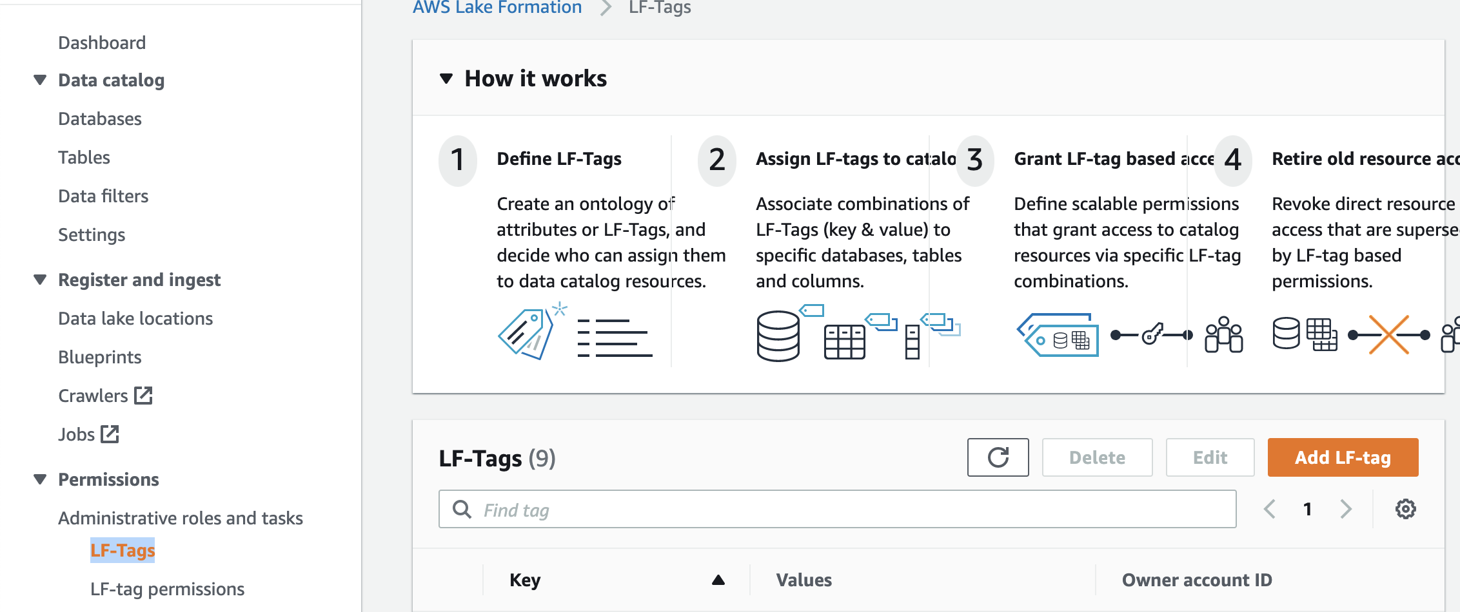Image resolution: width=1460 pixels, height=612 pixels.
Task: Click the Jobs external link icon
Action: click(x=110, y=434)
